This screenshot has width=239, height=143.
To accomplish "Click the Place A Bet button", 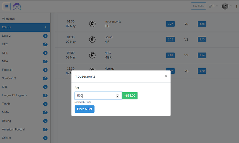I will click(x=85, y=109).
